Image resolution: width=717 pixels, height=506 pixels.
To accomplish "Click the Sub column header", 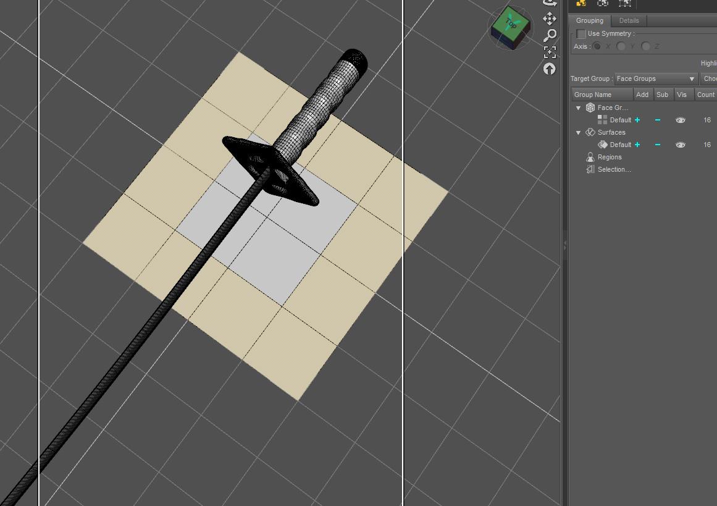I will 663,95.
